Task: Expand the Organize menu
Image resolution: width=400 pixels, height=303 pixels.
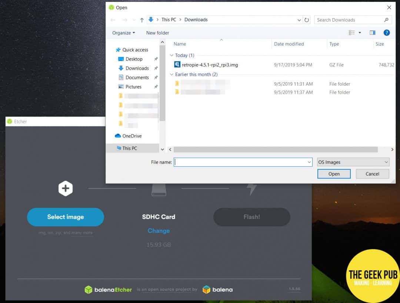Action: click(123, 33)
